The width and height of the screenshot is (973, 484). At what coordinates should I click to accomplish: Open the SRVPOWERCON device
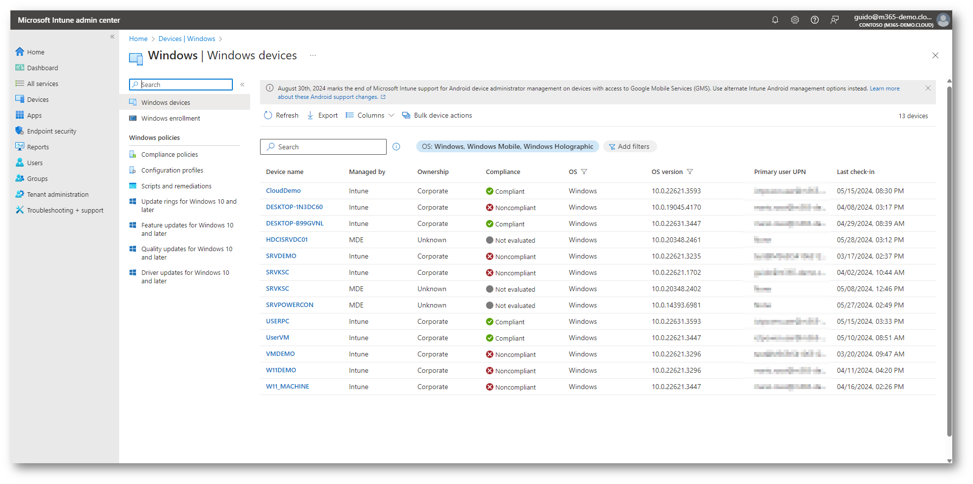[290, 305]
